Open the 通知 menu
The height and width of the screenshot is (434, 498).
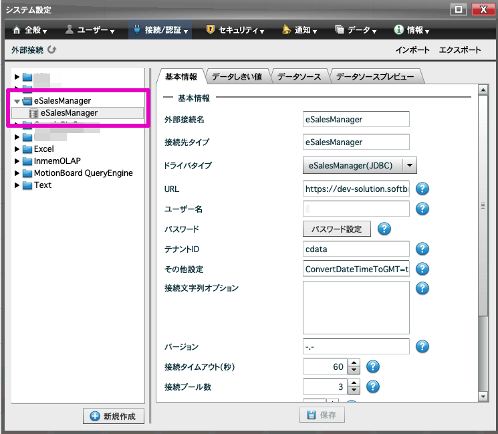pyautogui.click(x=299, y=30)
